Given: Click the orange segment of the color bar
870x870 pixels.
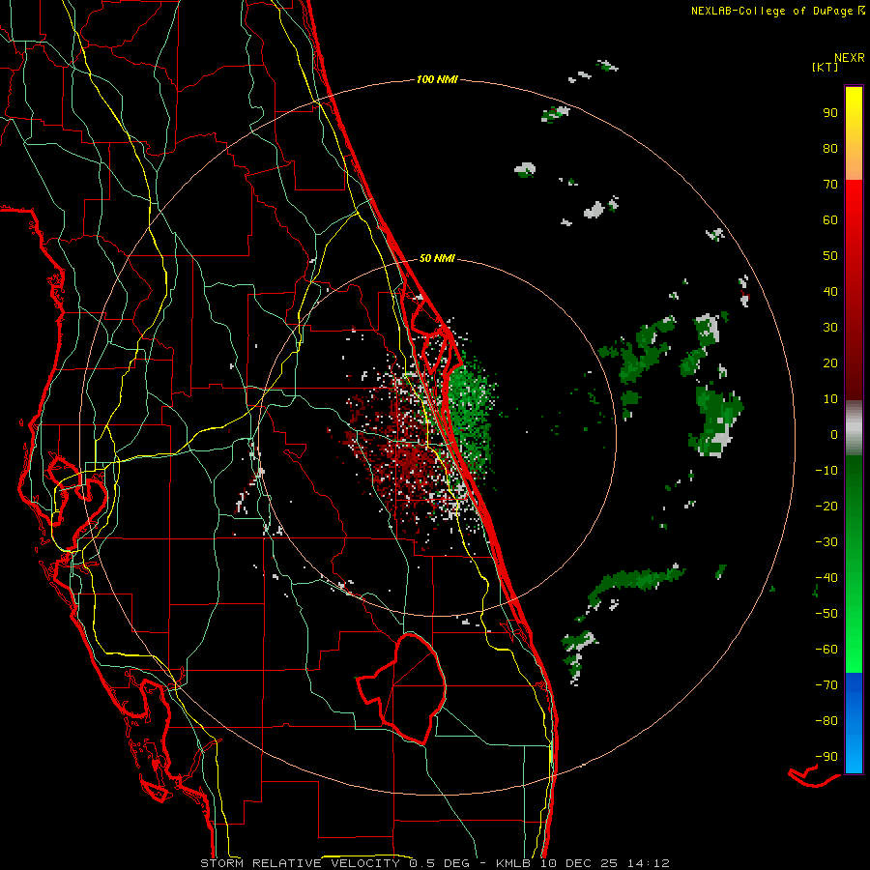Looking at the screenshot, I should tap(854, 166).
